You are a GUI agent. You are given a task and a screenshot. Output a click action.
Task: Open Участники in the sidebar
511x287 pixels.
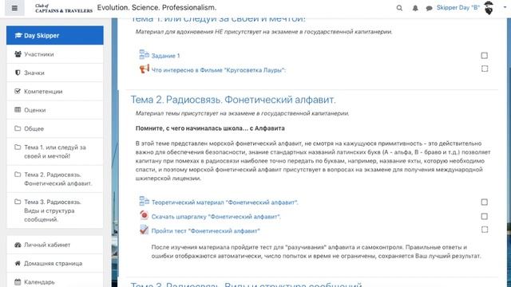point(55,54)
